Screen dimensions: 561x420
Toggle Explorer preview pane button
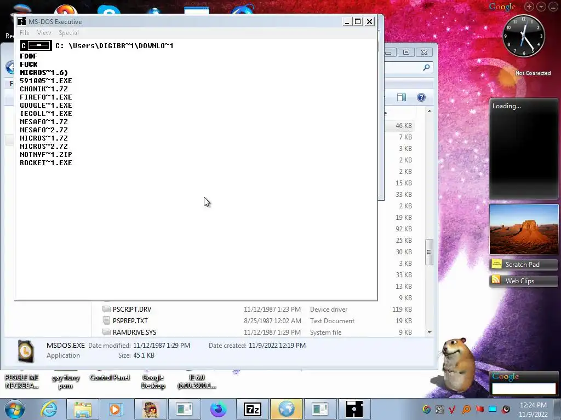pyautogui.click(x=402, y=97)
